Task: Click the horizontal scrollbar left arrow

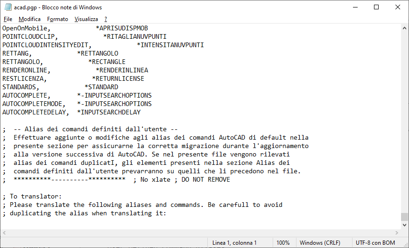Action: (x=4, y=234)
